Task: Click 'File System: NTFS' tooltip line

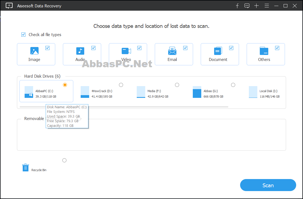Action: (x=61, y=112)
